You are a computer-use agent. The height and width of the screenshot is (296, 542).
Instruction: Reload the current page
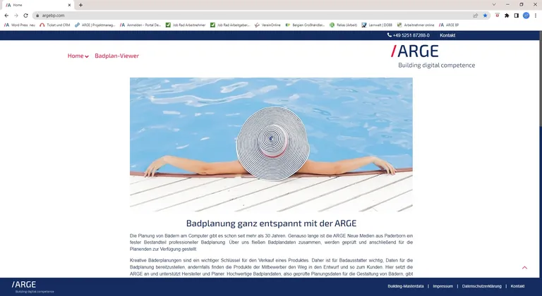click(26, 15)
